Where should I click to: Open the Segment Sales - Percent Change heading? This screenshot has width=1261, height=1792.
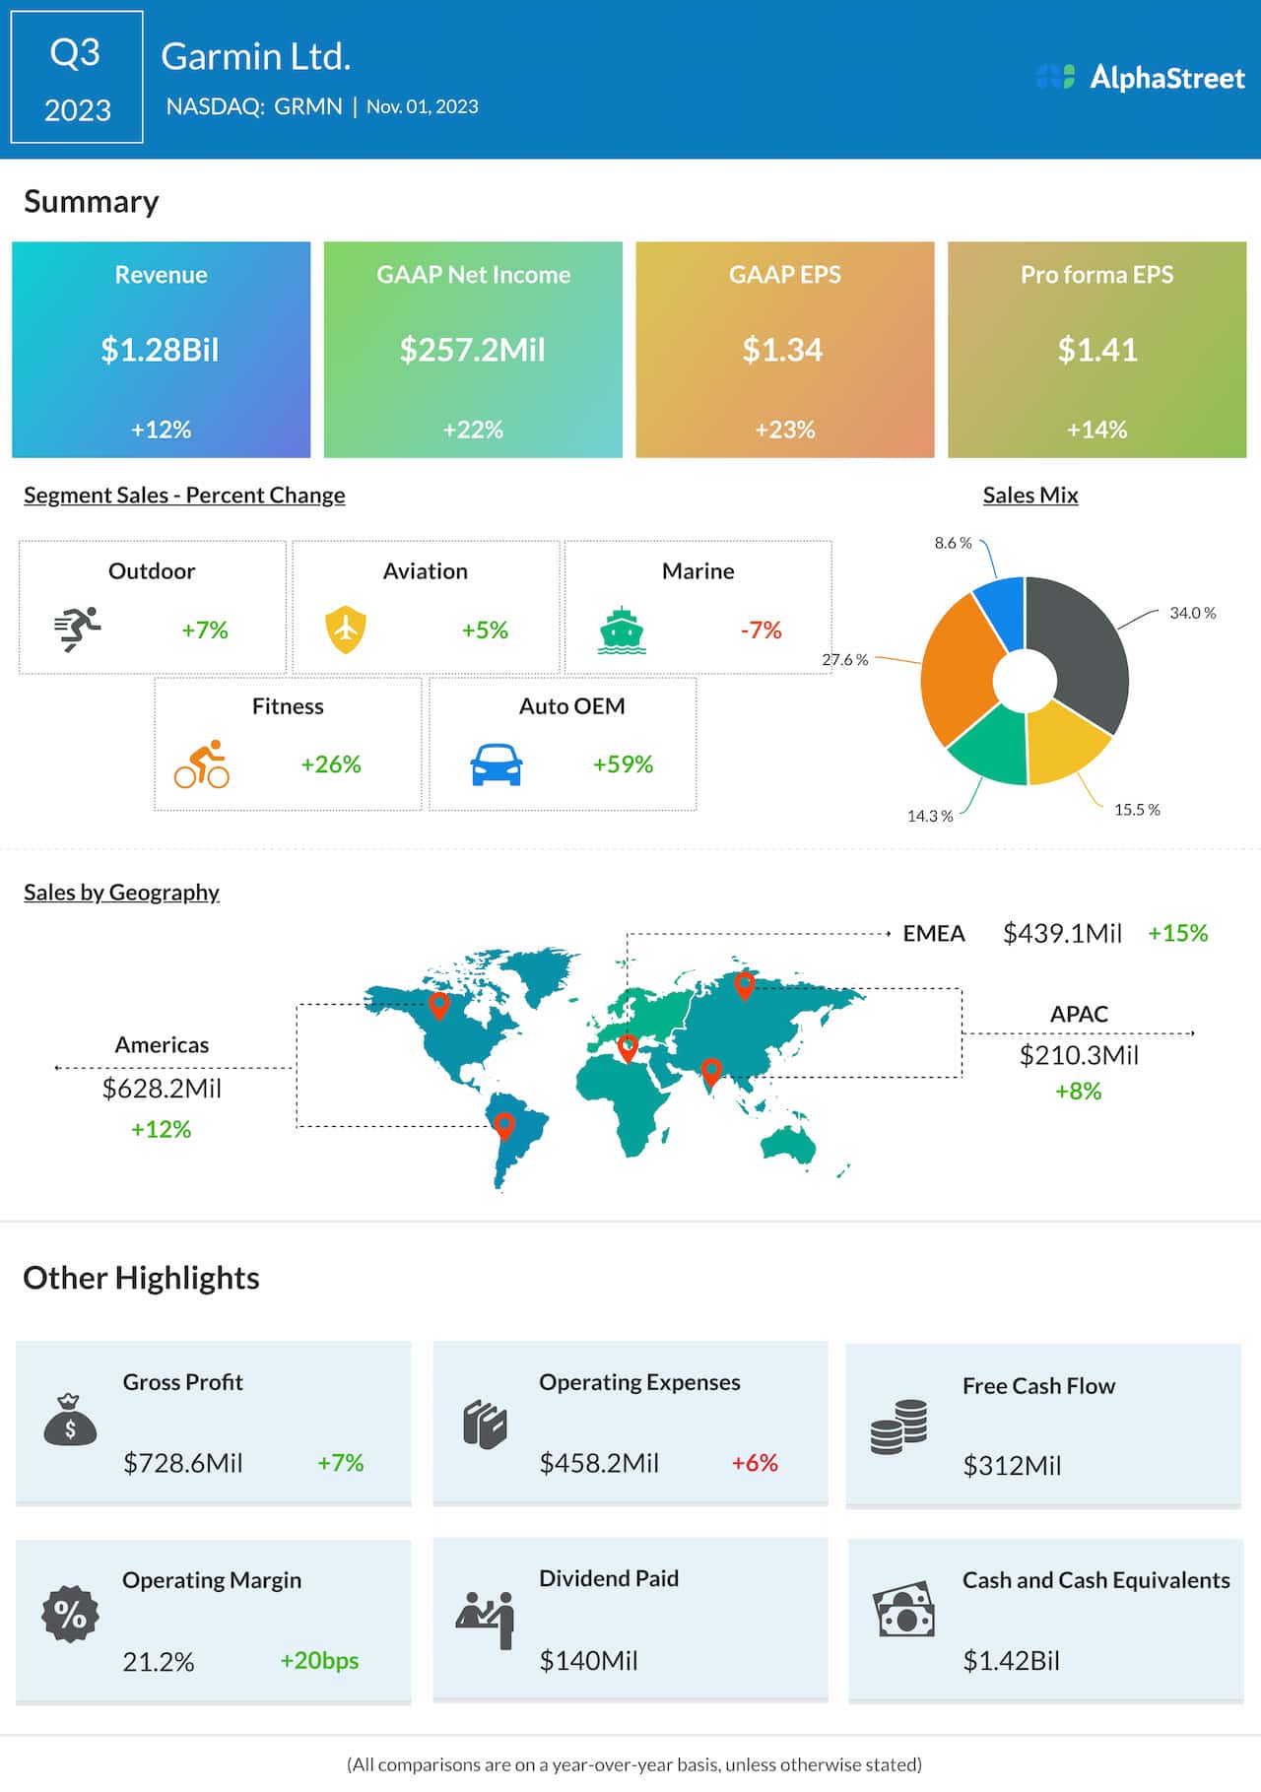coord(184,495)
